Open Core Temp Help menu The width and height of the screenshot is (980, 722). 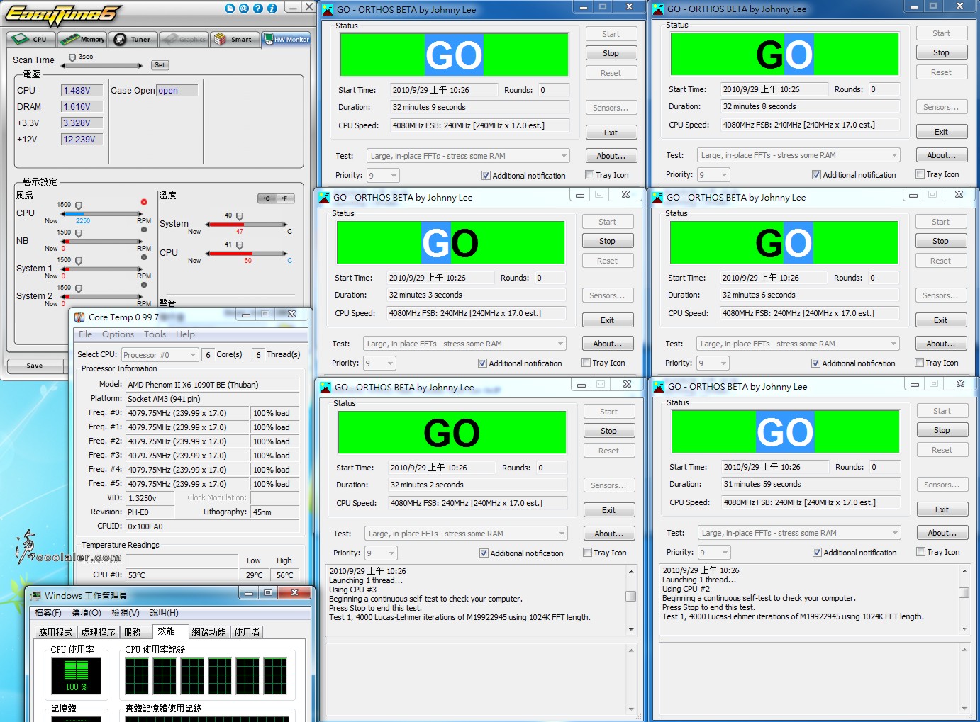(x=185, y=334)
